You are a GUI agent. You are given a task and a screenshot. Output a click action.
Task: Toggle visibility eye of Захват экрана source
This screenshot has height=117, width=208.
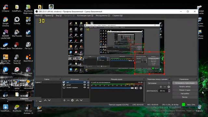point(84,87)
